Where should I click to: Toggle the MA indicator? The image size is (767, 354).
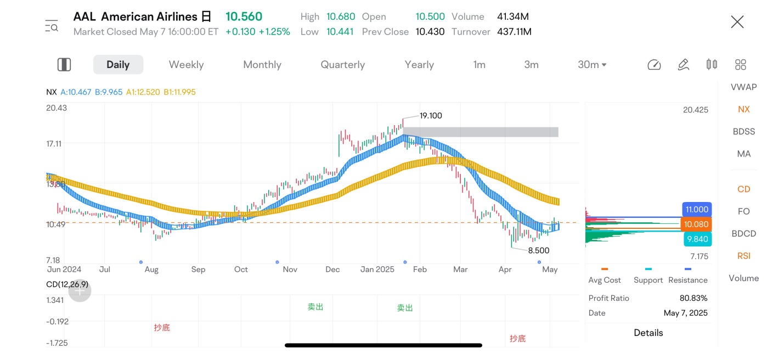744,154
